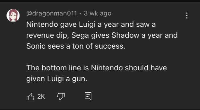Visit the @dragonman011 channel link
This screenshot has width=200, height=110.
coord(52,13)
